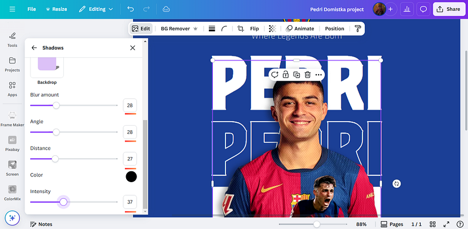Select the copy style paint roller
This screenshot has width=468, height=229.
pos(358,29)
